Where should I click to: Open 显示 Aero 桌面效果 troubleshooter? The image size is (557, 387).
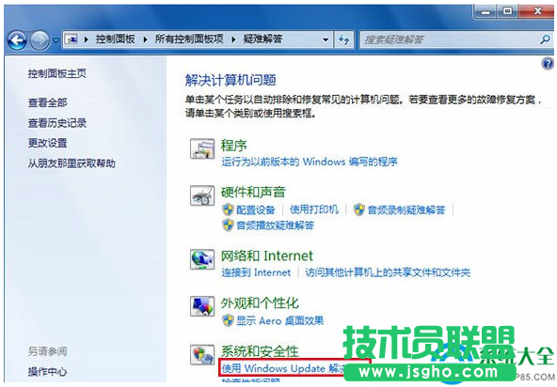(x=280, y=320)
